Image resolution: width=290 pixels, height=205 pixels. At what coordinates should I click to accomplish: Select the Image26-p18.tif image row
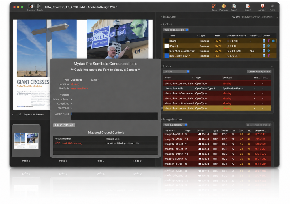(x=217, y=154)
